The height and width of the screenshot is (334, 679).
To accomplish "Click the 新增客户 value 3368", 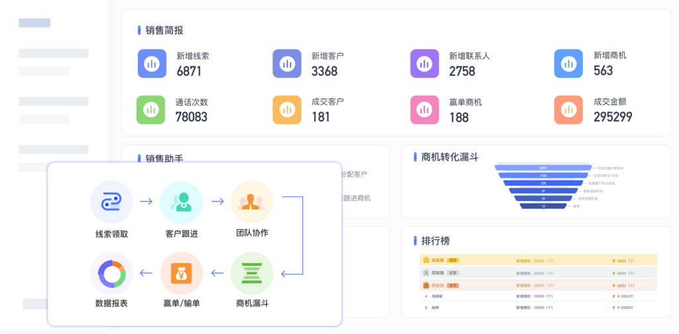I will (324, 71).
